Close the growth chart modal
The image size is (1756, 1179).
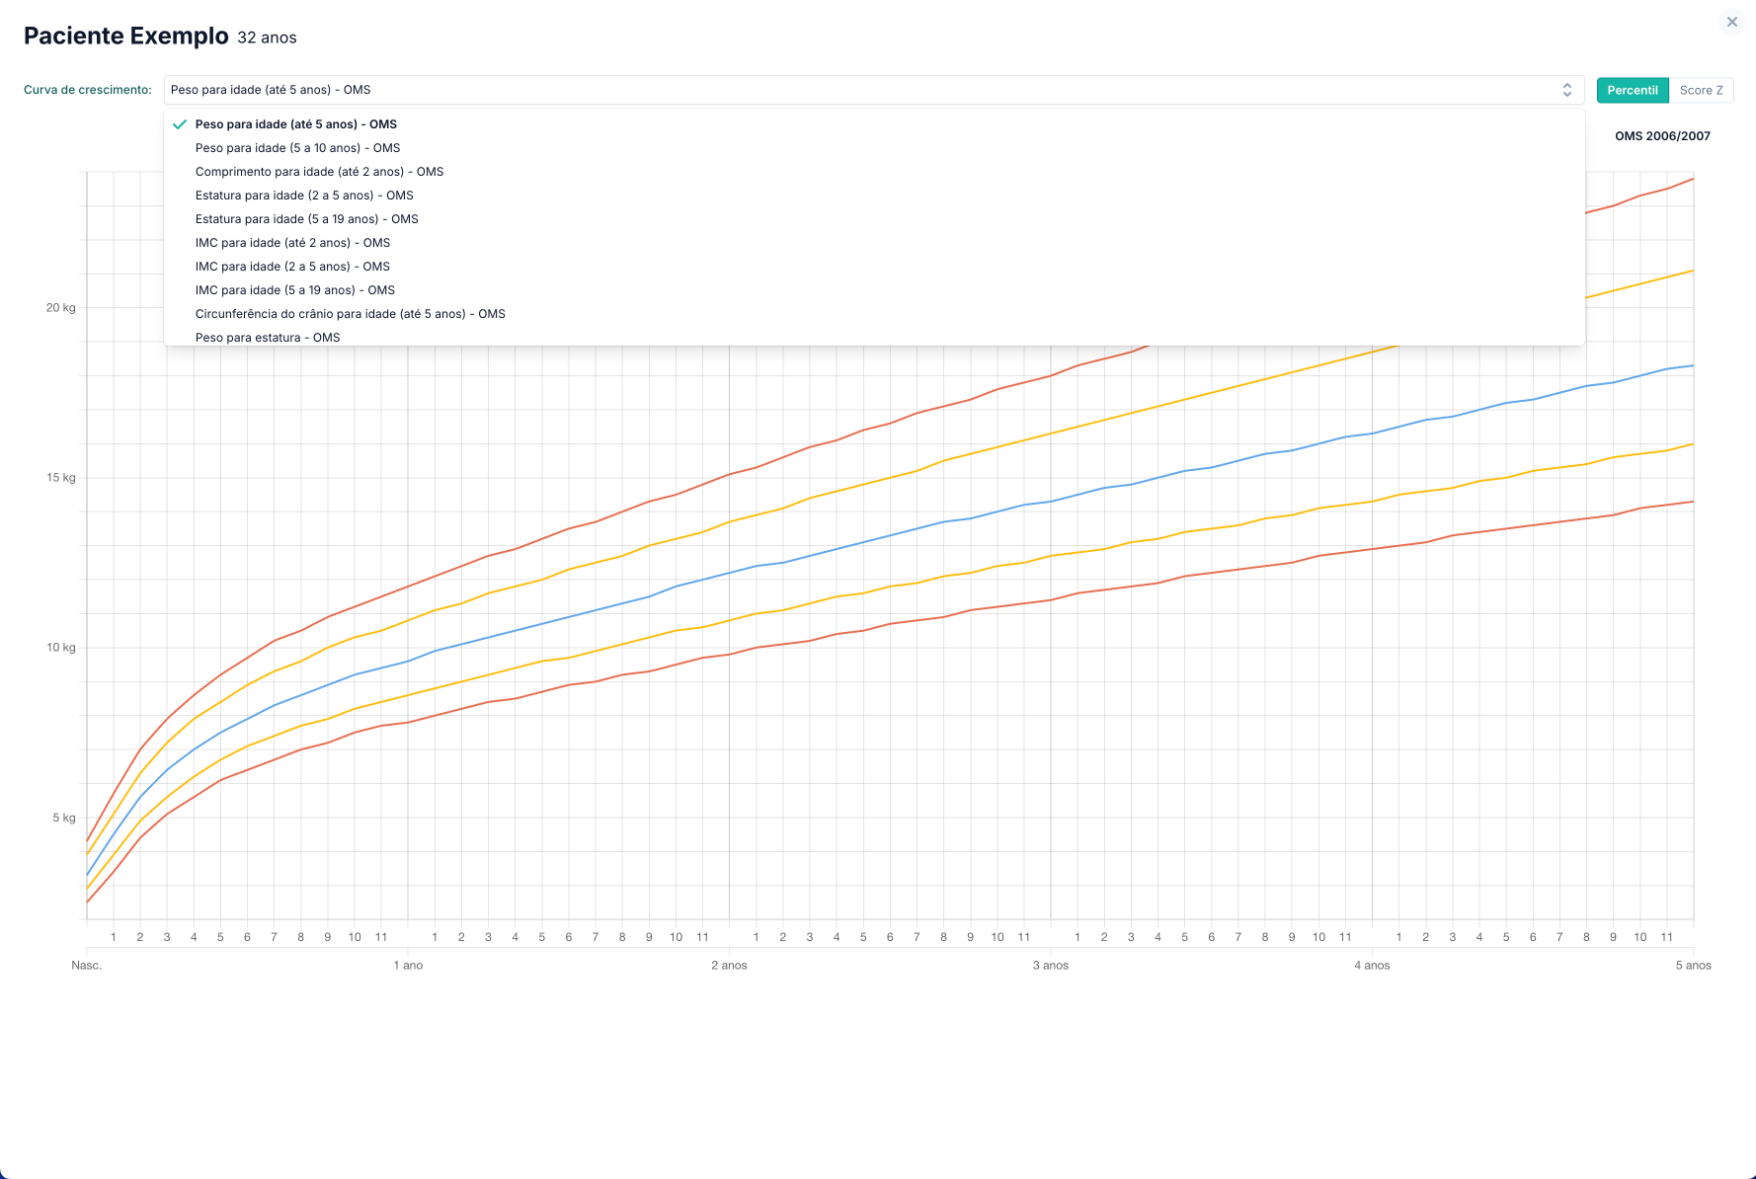1731,22
